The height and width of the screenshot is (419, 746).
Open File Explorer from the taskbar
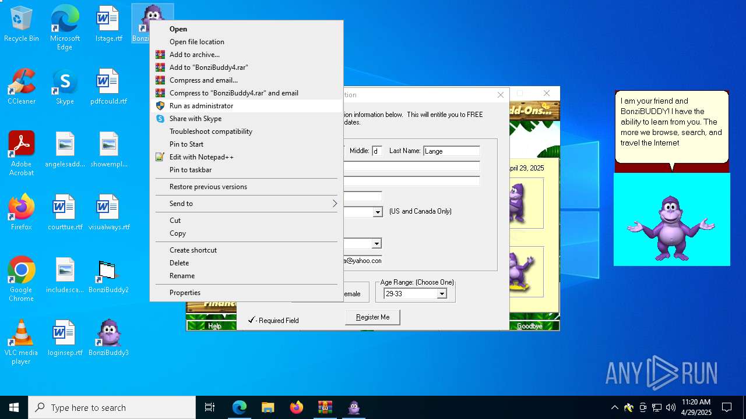[268, 407]
